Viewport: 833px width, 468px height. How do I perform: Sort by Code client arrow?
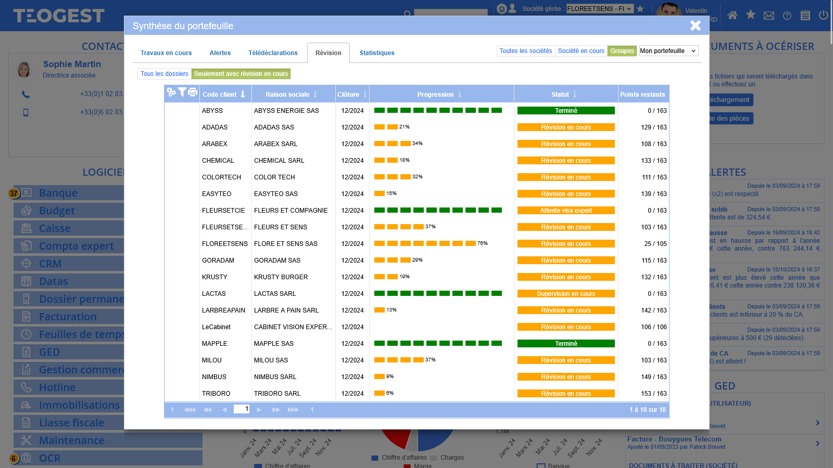pos(243,94)
